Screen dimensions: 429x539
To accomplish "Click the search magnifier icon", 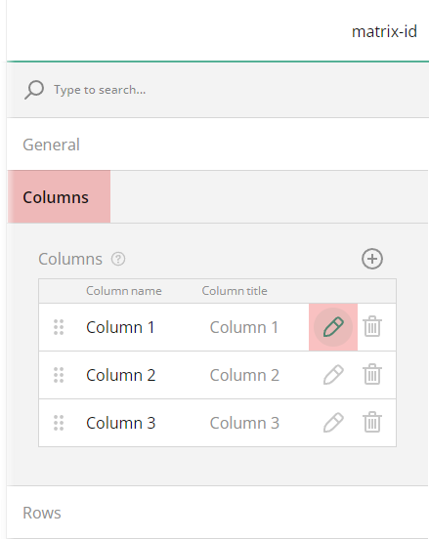I will pyautogui.click(x=34, y=90).
